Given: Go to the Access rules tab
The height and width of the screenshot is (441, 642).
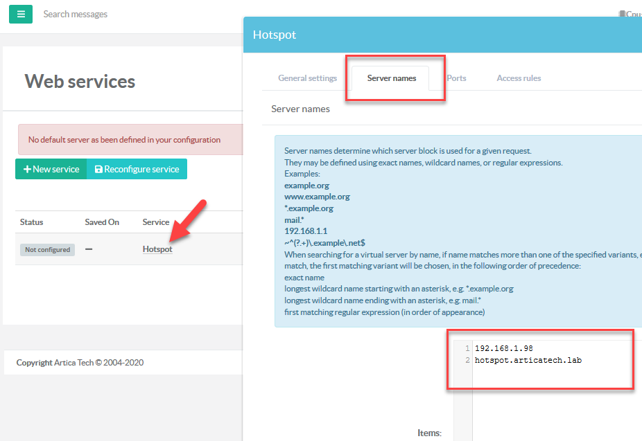Looking at the screenshot, I should 519,78.
